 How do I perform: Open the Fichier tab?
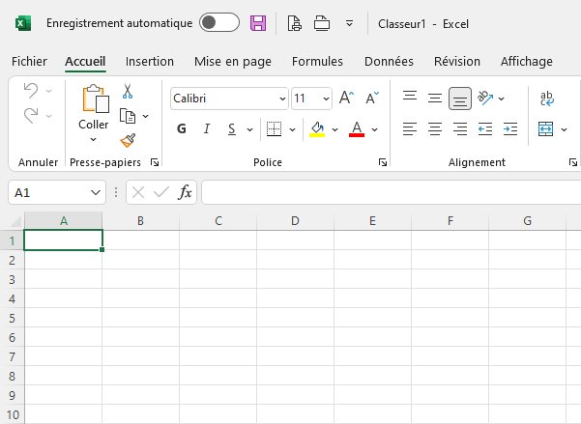tap(29, 62)
